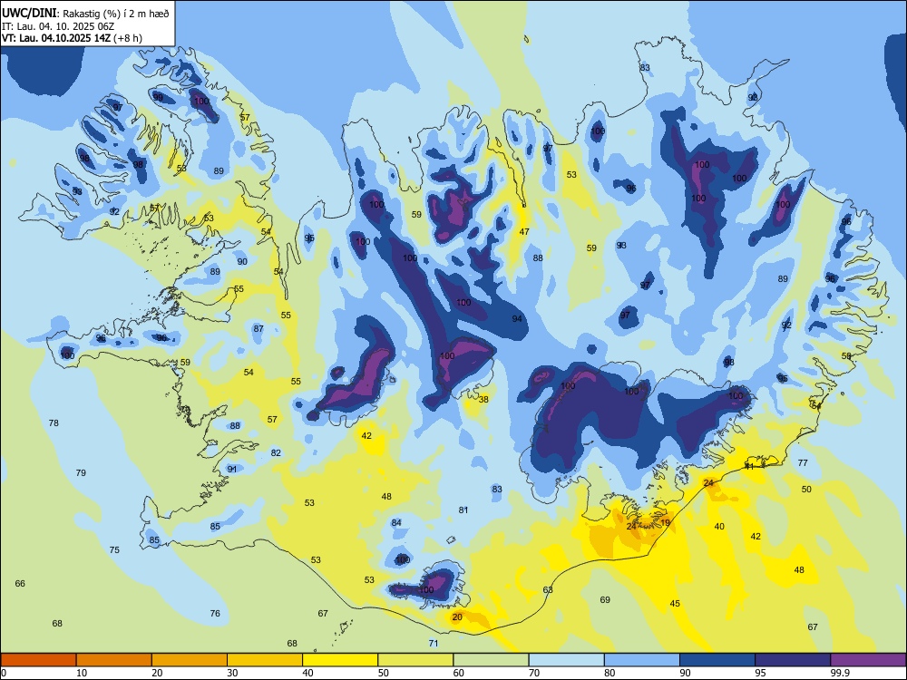
Task: Click the 90–95 dark blue legend swatch
Action: click(717, 660)
